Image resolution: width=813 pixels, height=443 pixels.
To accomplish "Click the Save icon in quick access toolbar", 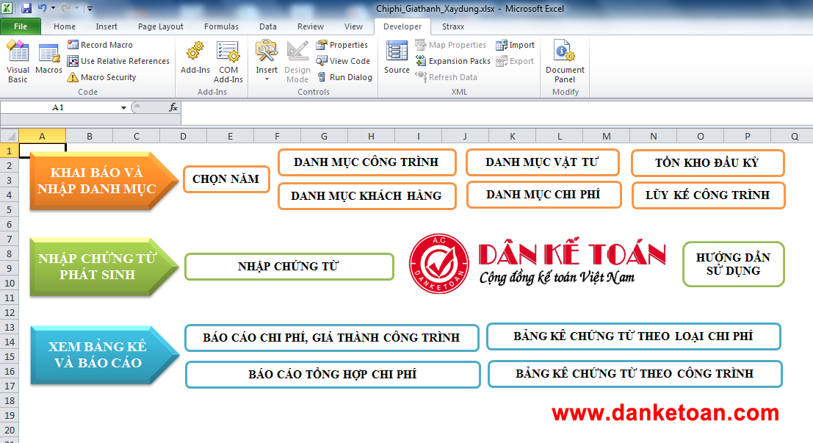I will 26,9.
